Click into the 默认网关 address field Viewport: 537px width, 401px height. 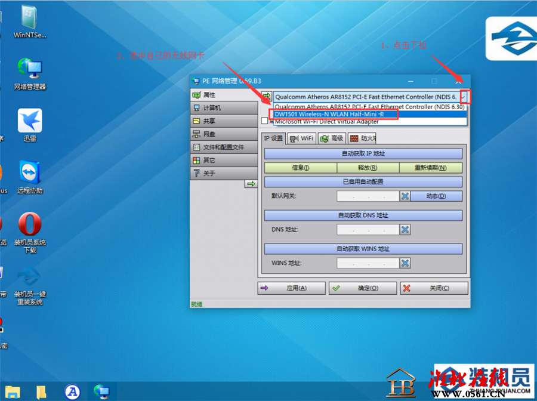pos(368,196)
